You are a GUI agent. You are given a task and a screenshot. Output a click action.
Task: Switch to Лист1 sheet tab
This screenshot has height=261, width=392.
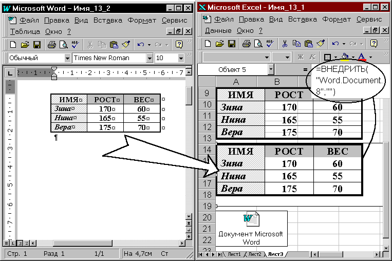click(234, 254)
